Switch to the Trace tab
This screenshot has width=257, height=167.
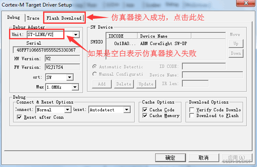[x=33, y=18]
